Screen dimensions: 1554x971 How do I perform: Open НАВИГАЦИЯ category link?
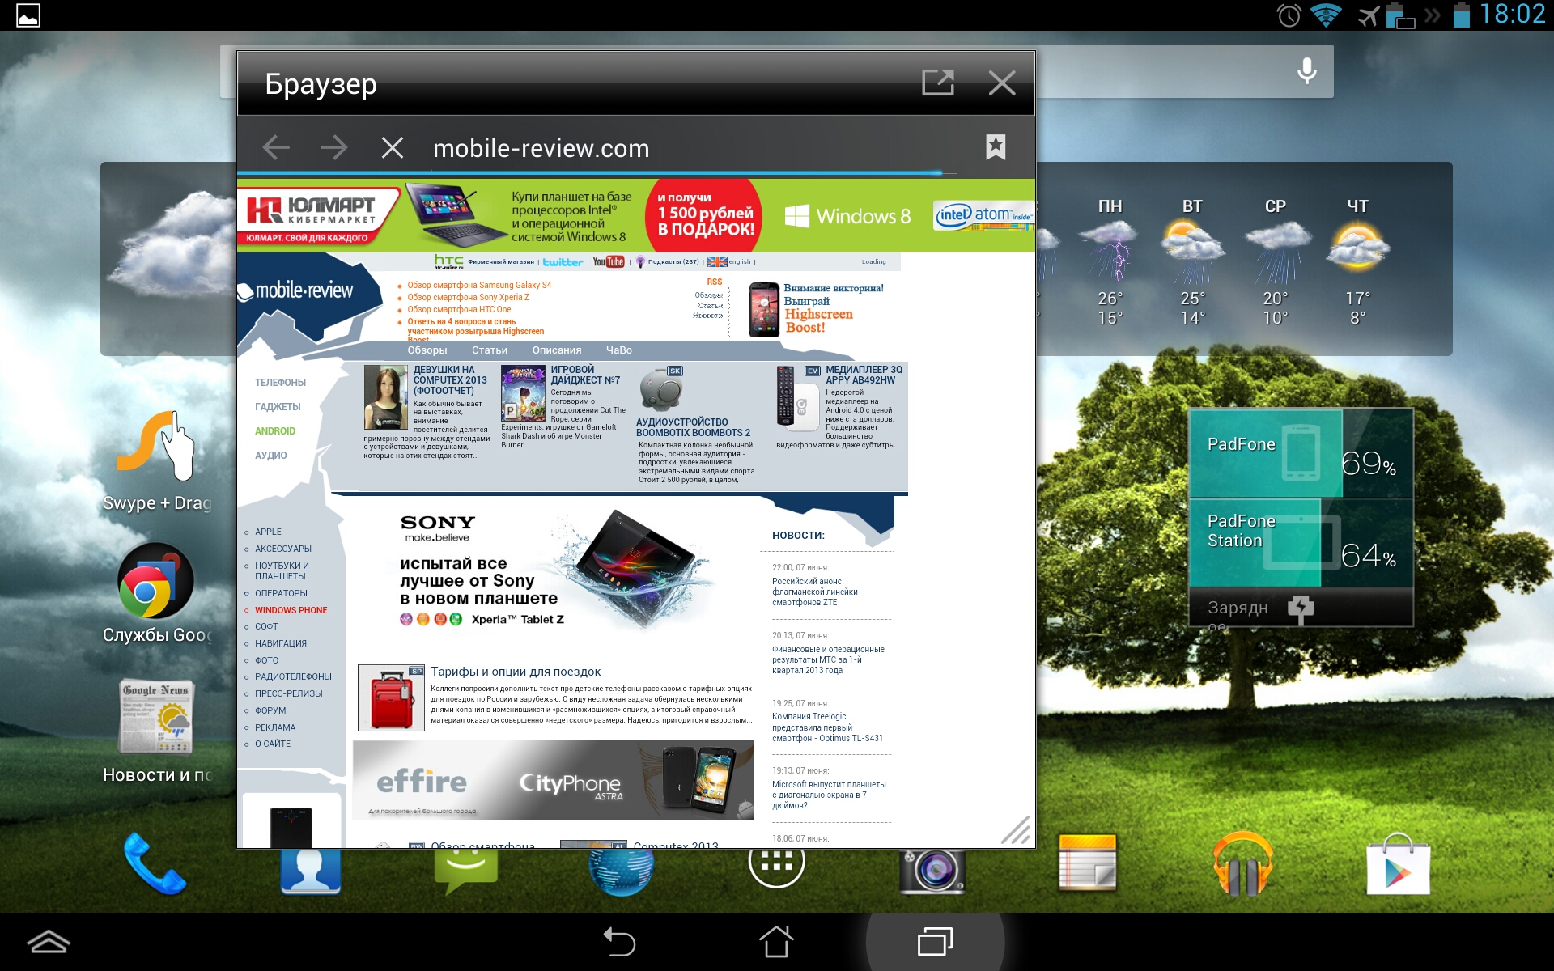pos(281,643)
